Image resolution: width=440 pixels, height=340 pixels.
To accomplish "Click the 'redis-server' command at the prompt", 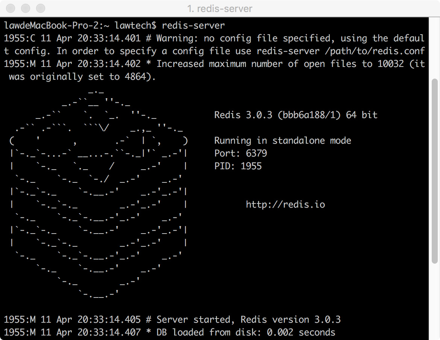I will [x=193, y=25].
